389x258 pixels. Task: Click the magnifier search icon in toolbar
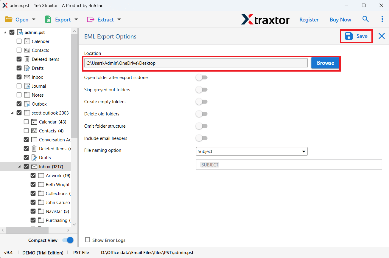pyautogui.click(x=365, y=19)
